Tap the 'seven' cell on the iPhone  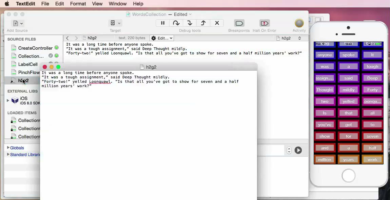click(x=372, y=136)
